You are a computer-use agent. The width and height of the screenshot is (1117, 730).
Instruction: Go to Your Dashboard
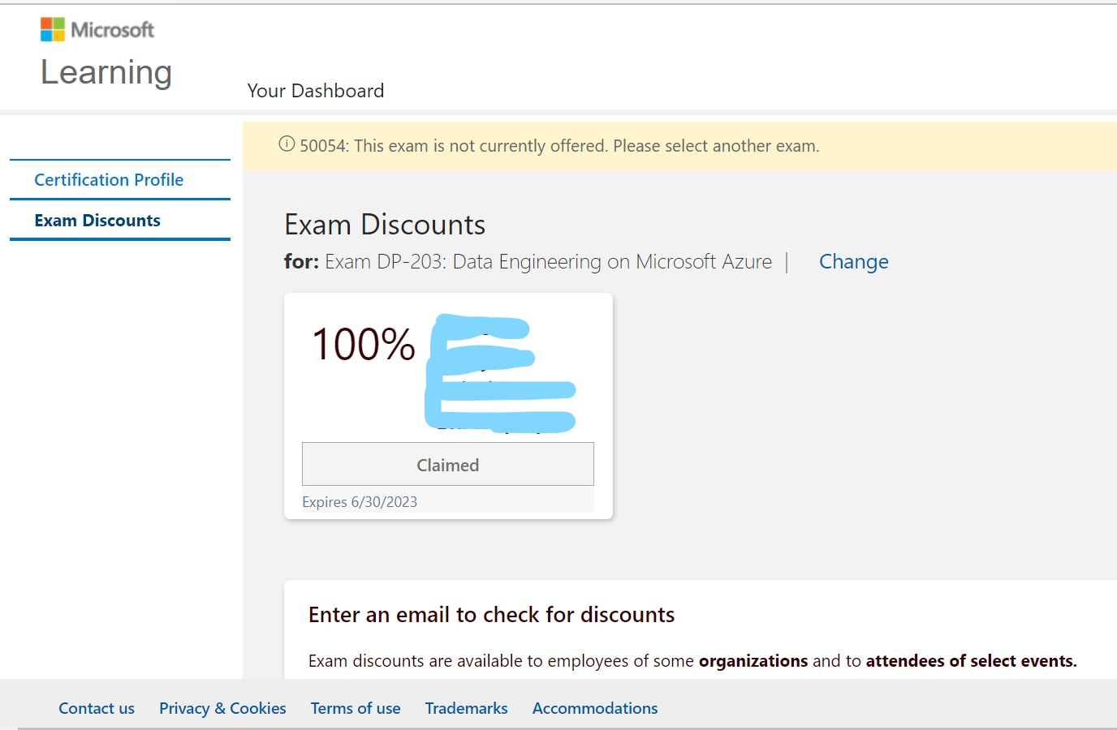pos(316,91)
